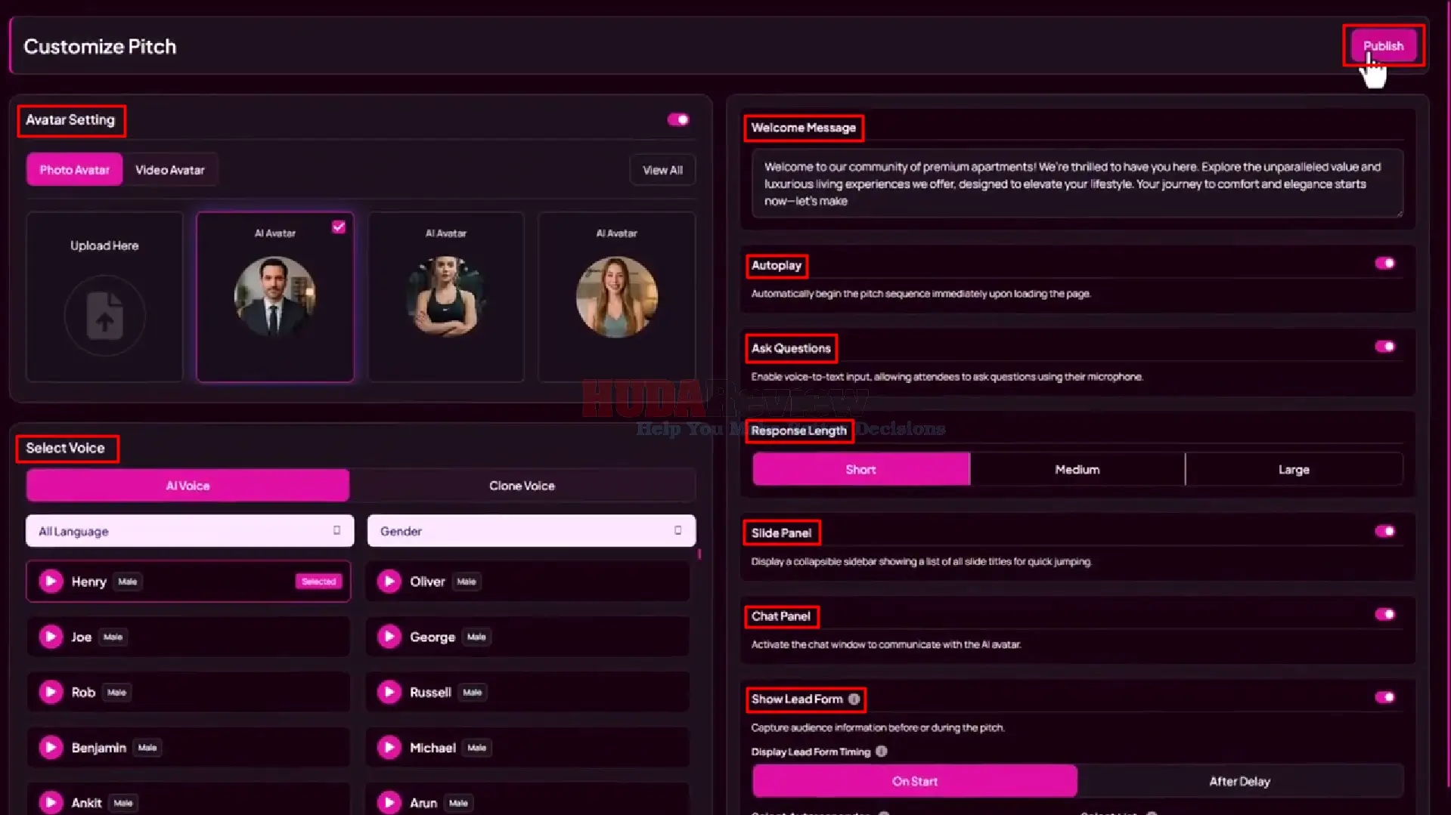Switch to the Video Avatar tab
Image resolution: width=1451 pixels, height=815 pixels.
(x=170, y=170)
